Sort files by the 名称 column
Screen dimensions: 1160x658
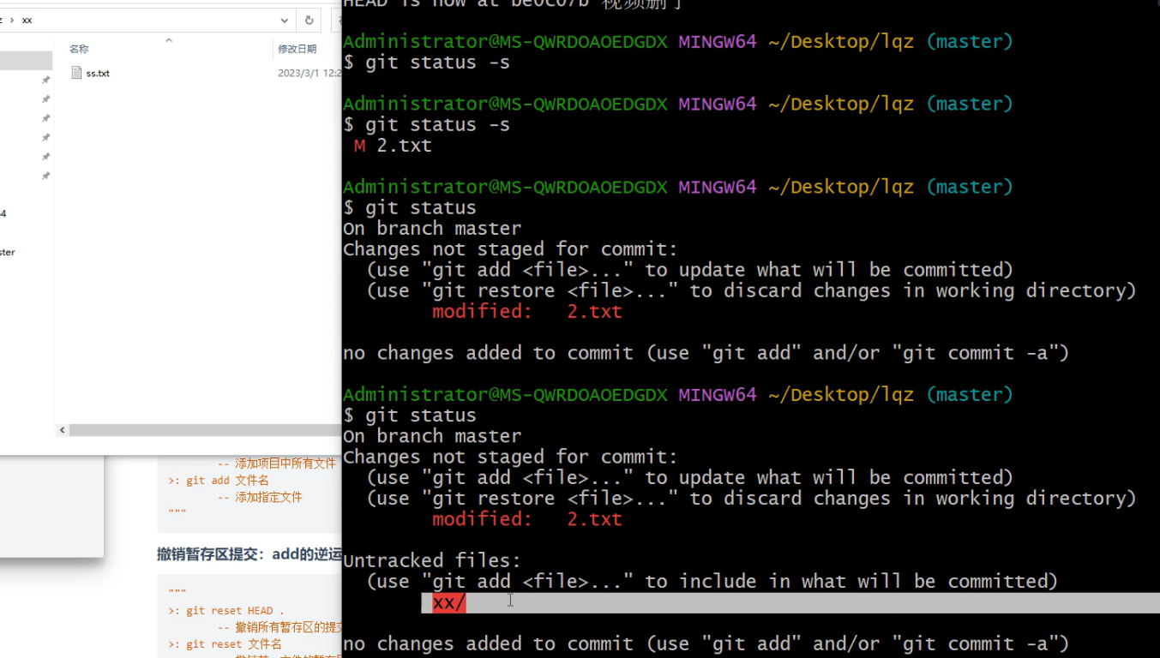(x=79, y=49)
